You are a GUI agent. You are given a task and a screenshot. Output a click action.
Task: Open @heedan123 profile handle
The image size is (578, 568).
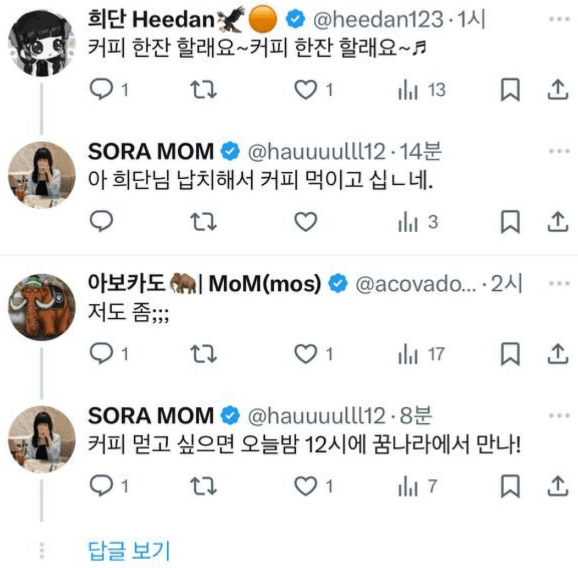coord(377,20)
